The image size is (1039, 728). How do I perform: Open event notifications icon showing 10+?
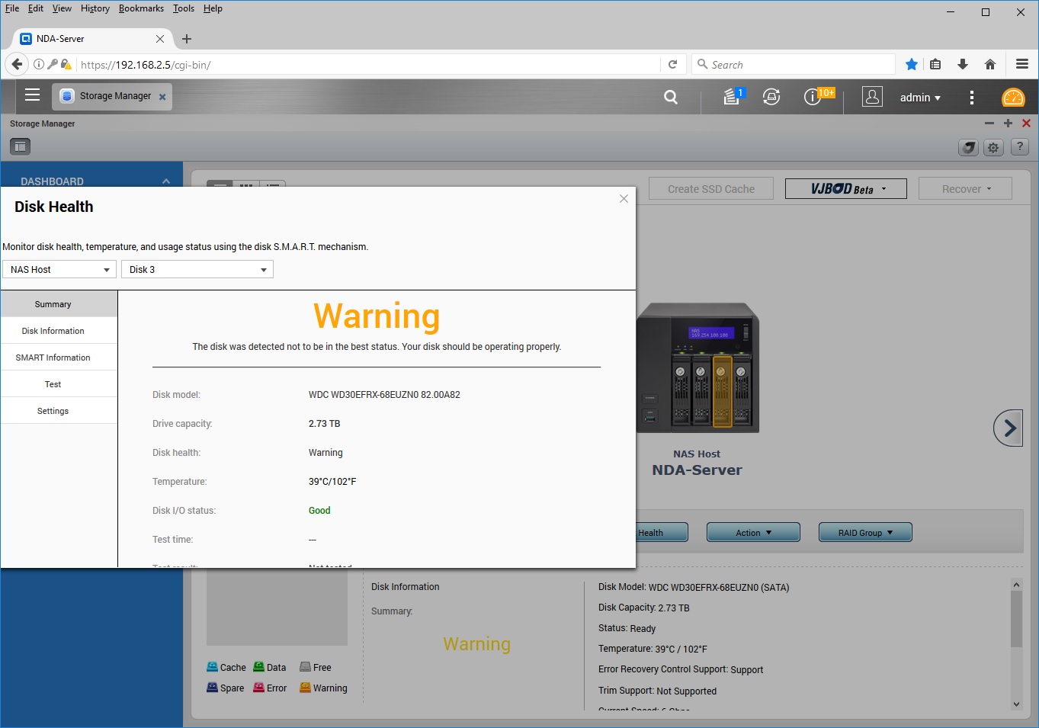[x=817, y=96]
